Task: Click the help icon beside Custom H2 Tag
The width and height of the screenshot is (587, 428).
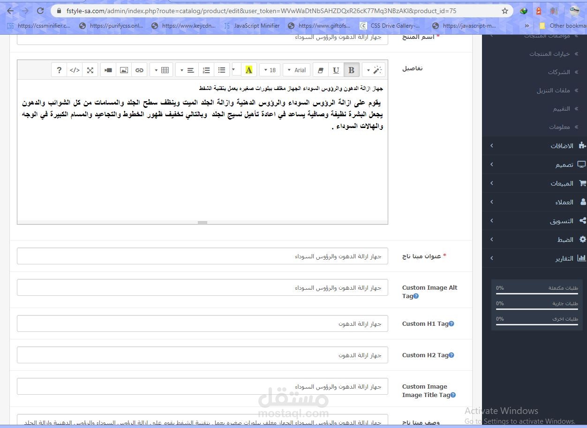Action: [452, 355]
